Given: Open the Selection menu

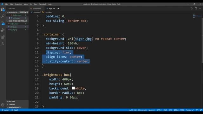Looking at the screenshot, I should tap(18, 4).
